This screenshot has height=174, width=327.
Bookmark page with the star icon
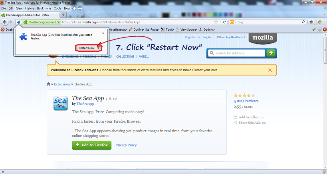[x=216, y=22]
